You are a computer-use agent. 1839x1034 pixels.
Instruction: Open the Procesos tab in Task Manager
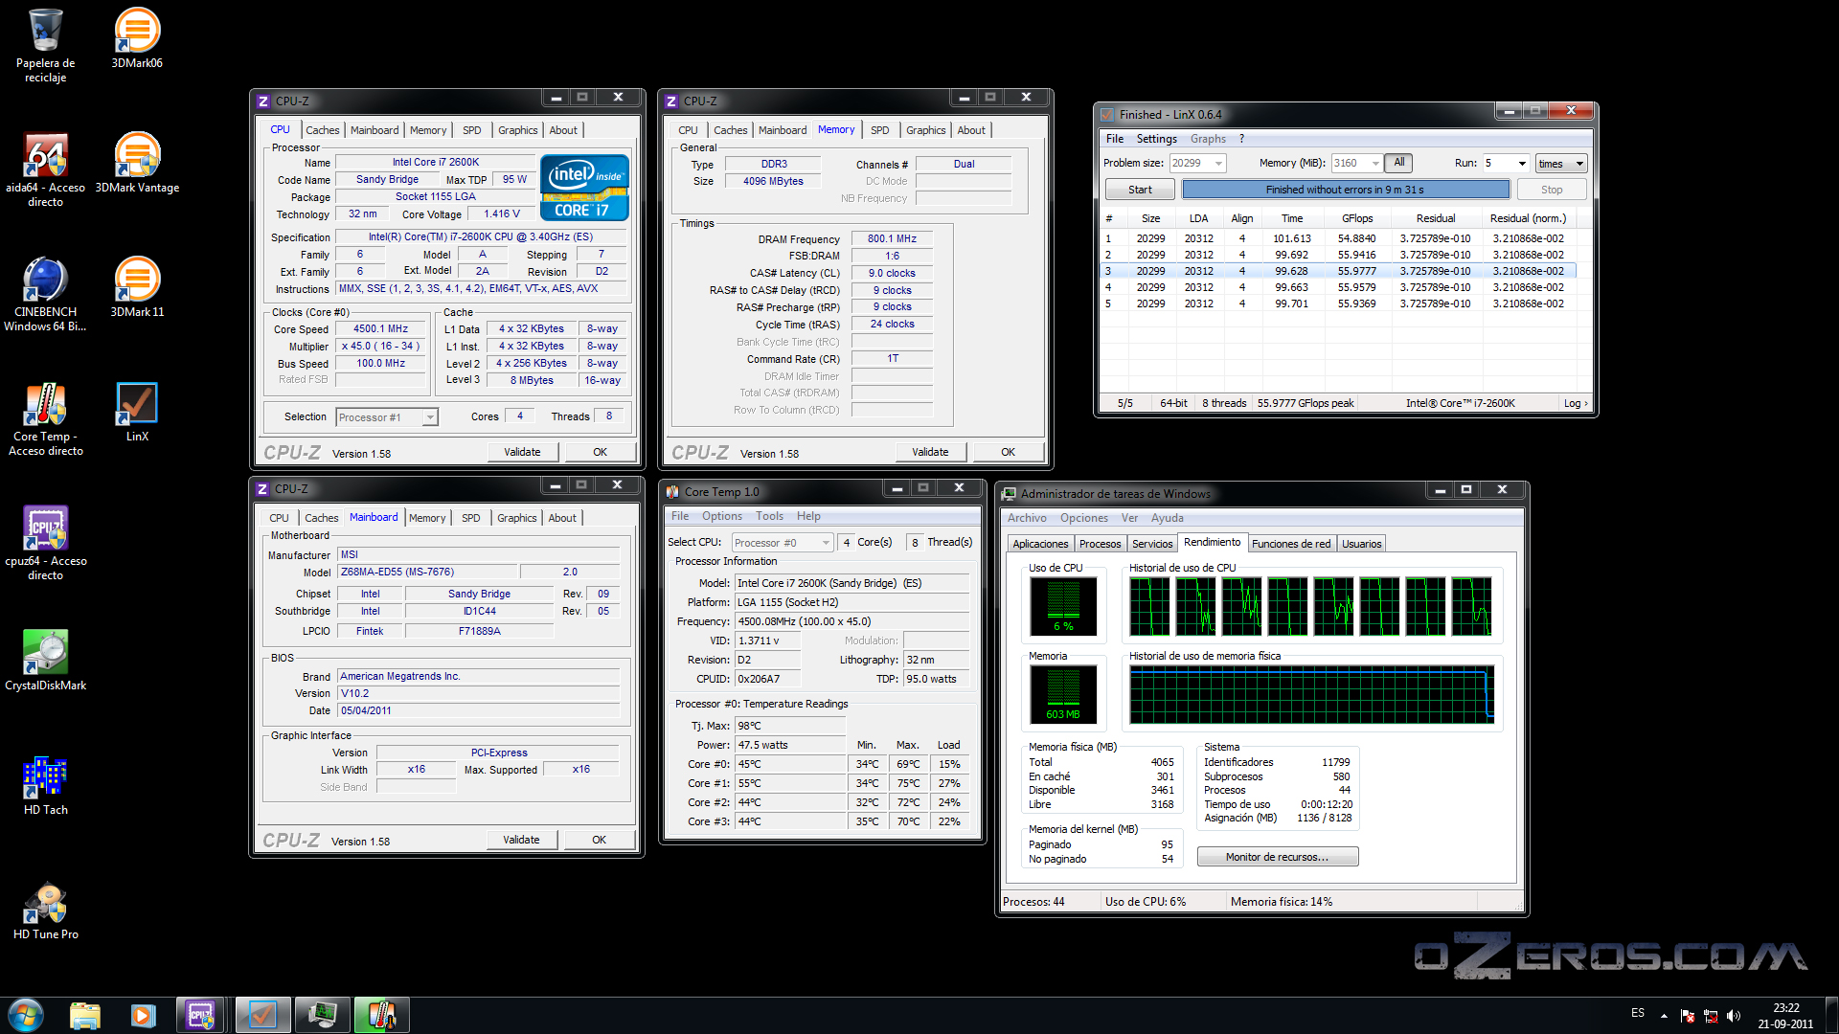(x=1100, y=544)
